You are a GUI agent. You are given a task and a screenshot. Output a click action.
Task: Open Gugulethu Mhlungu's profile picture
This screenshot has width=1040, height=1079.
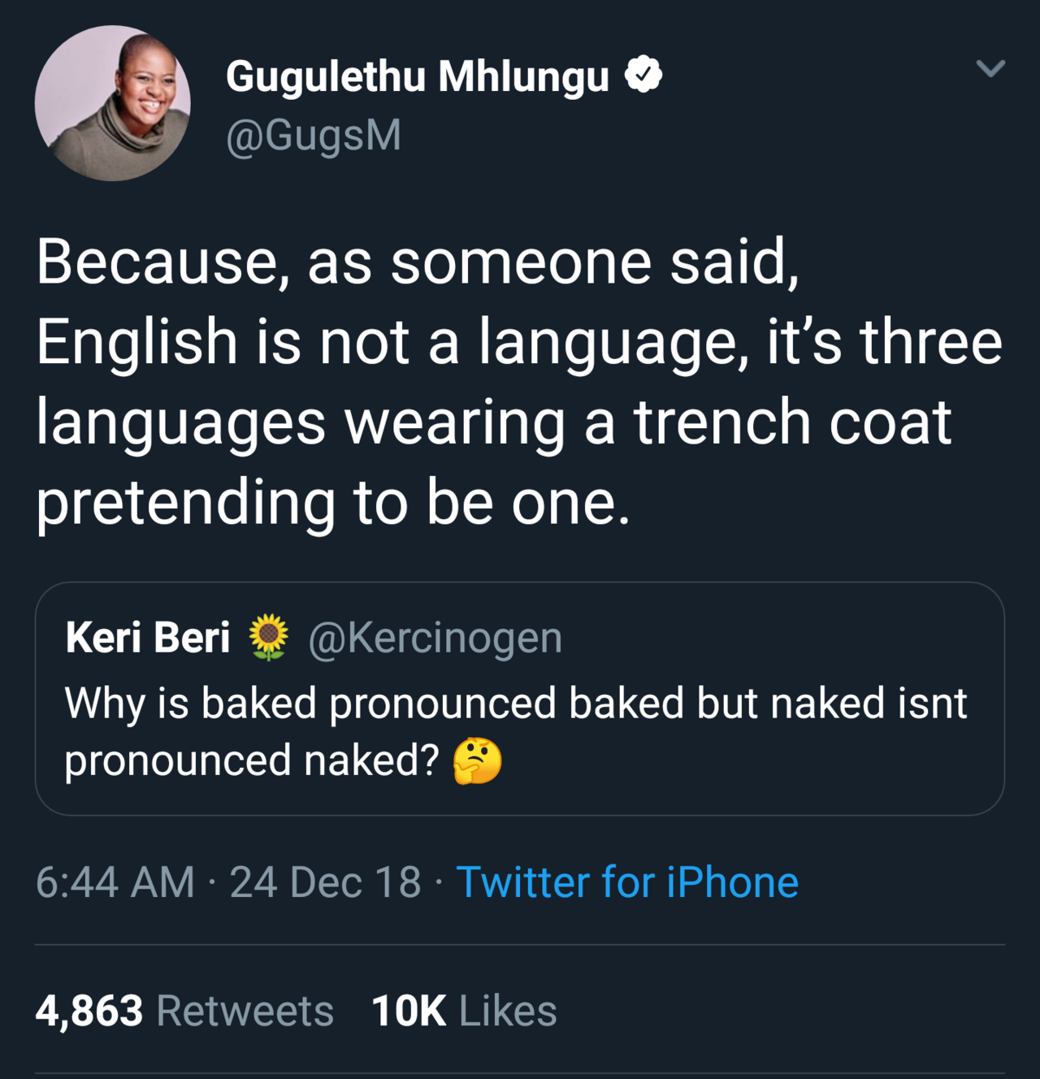pyautogui.click(x=113, y=103)
